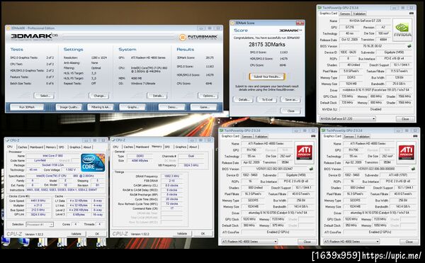The width and height of the screenshot is (425, 263).
Task: Click the camera icon in the ATI AIB-subvendor GPU-Z window
Action: pos(416,136)
